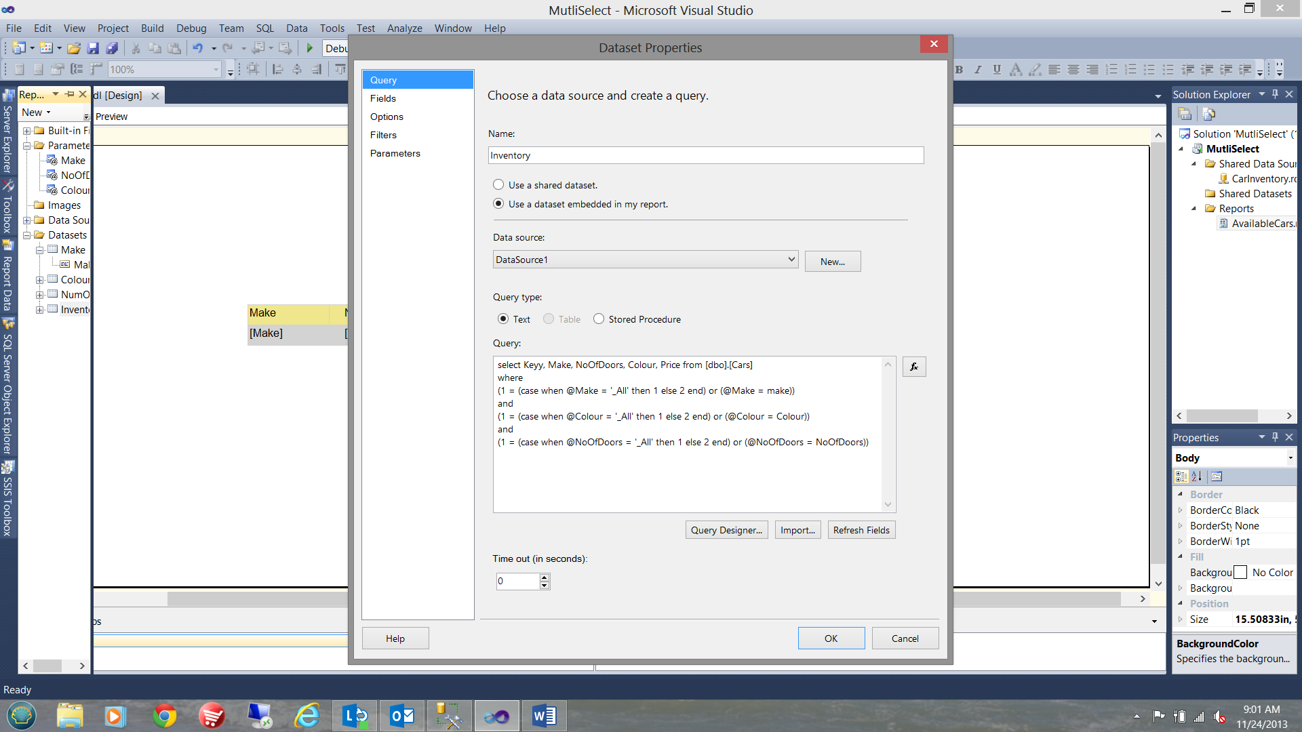
Task: Select 'Use a shared dataset' option
Action: click(x=498, y=184)
